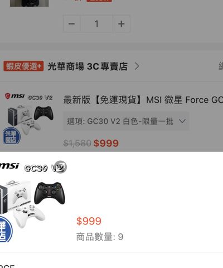Tap the $999 price in the bottom sheet
223x268 pixels.
(x=89, y=221)
